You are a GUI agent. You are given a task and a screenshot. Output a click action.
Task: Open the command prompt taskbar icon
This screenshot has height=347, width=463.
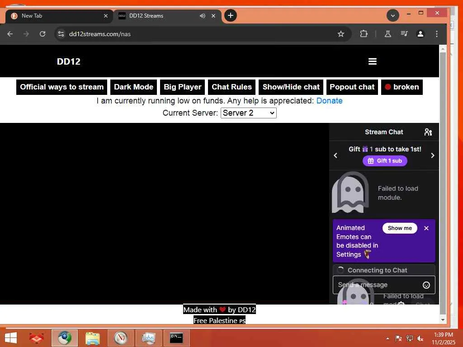(x=177, y=338)
